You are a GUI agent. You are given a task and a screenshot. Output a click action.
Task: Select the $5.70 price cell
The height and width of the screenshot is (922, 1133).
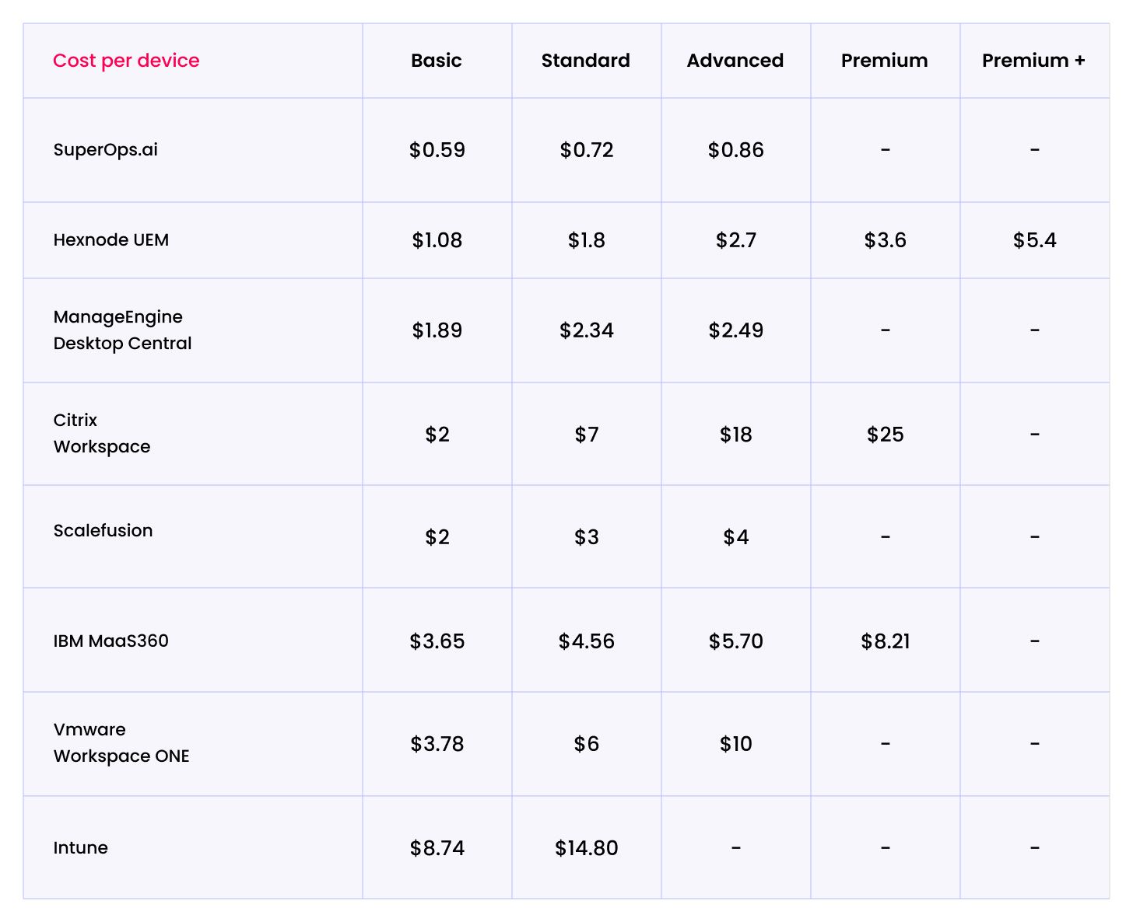click(736, 641)
